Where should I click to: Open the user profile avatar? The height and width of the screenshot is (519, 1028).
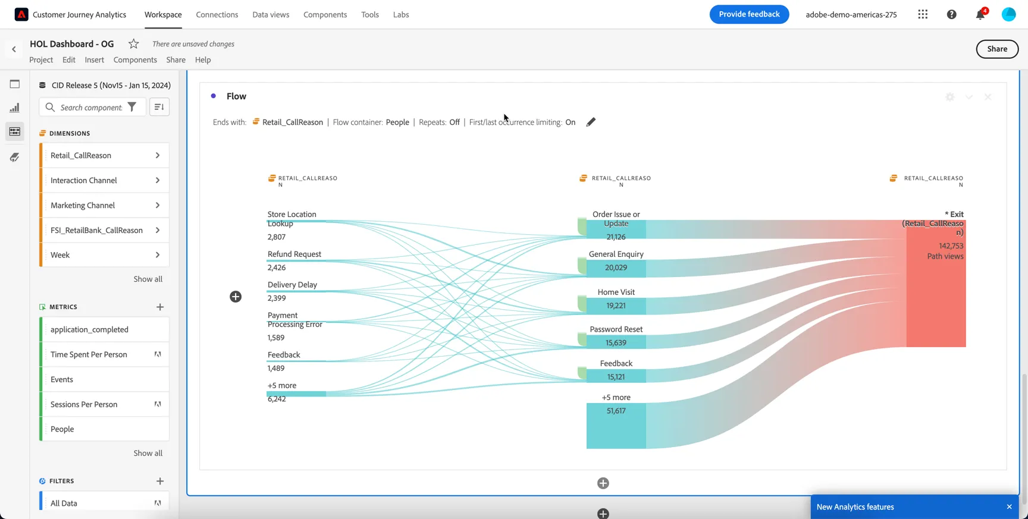pos(1009,14)
